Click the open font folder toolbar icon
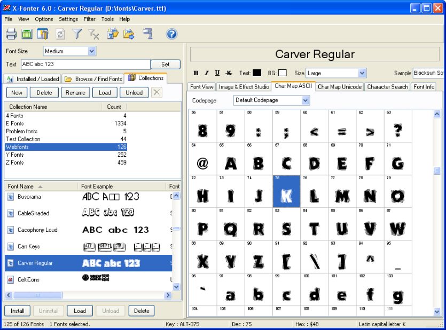Image resolution: width=446 pixels, height=330 pixels. pyautogui.click(x=129, y=34)
